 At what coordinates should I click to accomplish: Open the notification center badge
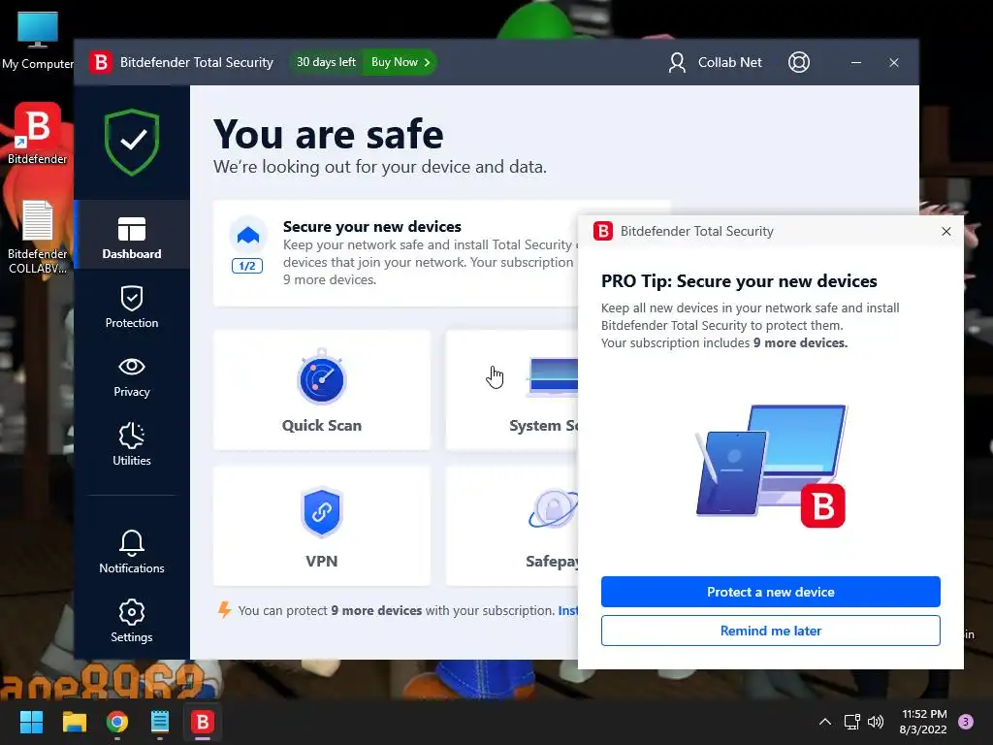click(966, 721)
